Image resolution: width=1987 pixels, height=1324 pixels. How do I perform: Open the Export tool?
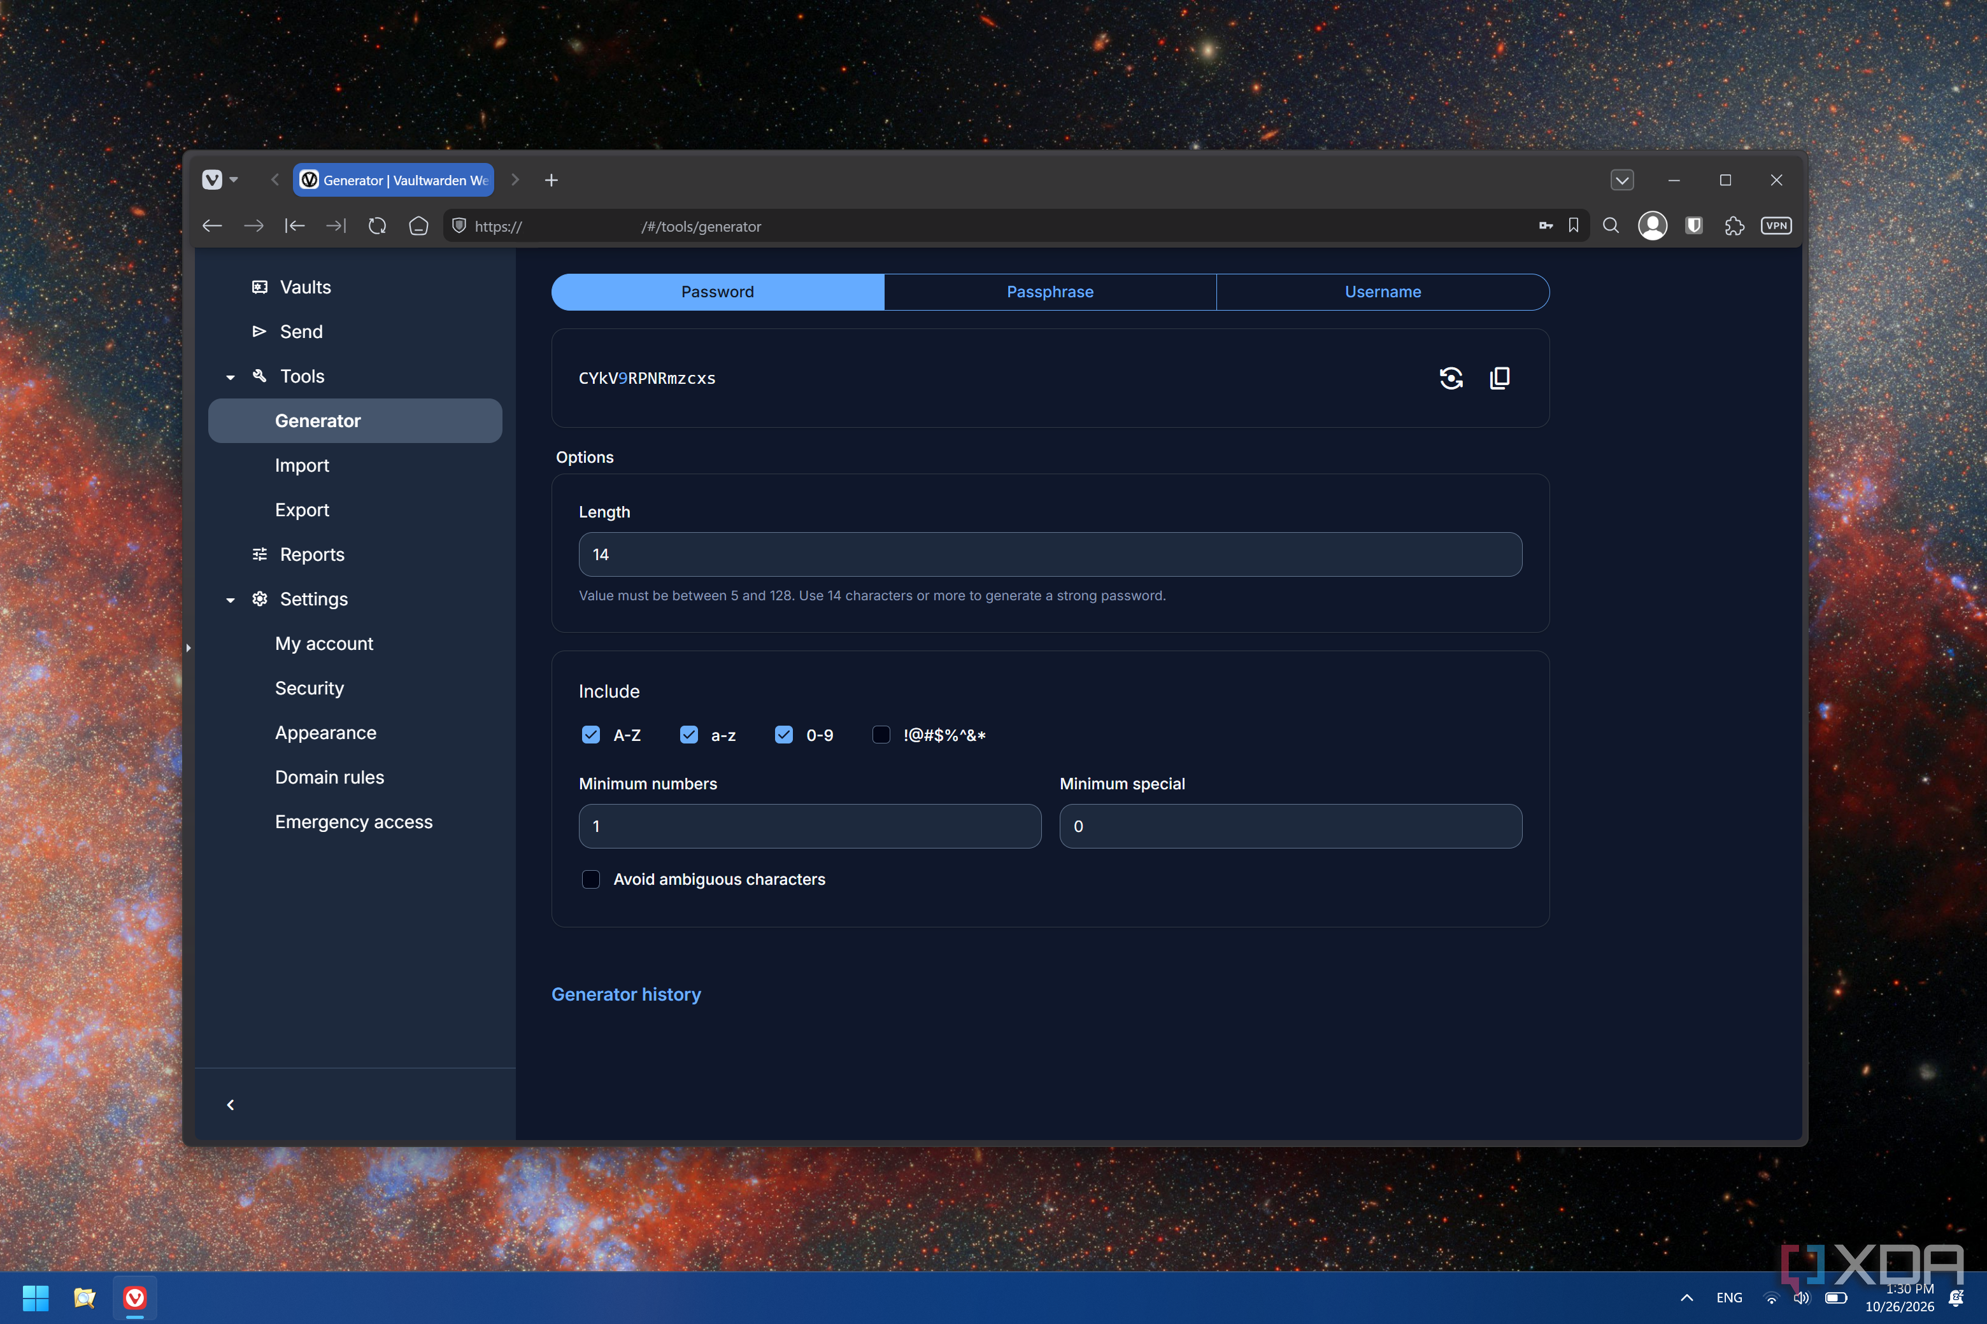pos(302,510)
